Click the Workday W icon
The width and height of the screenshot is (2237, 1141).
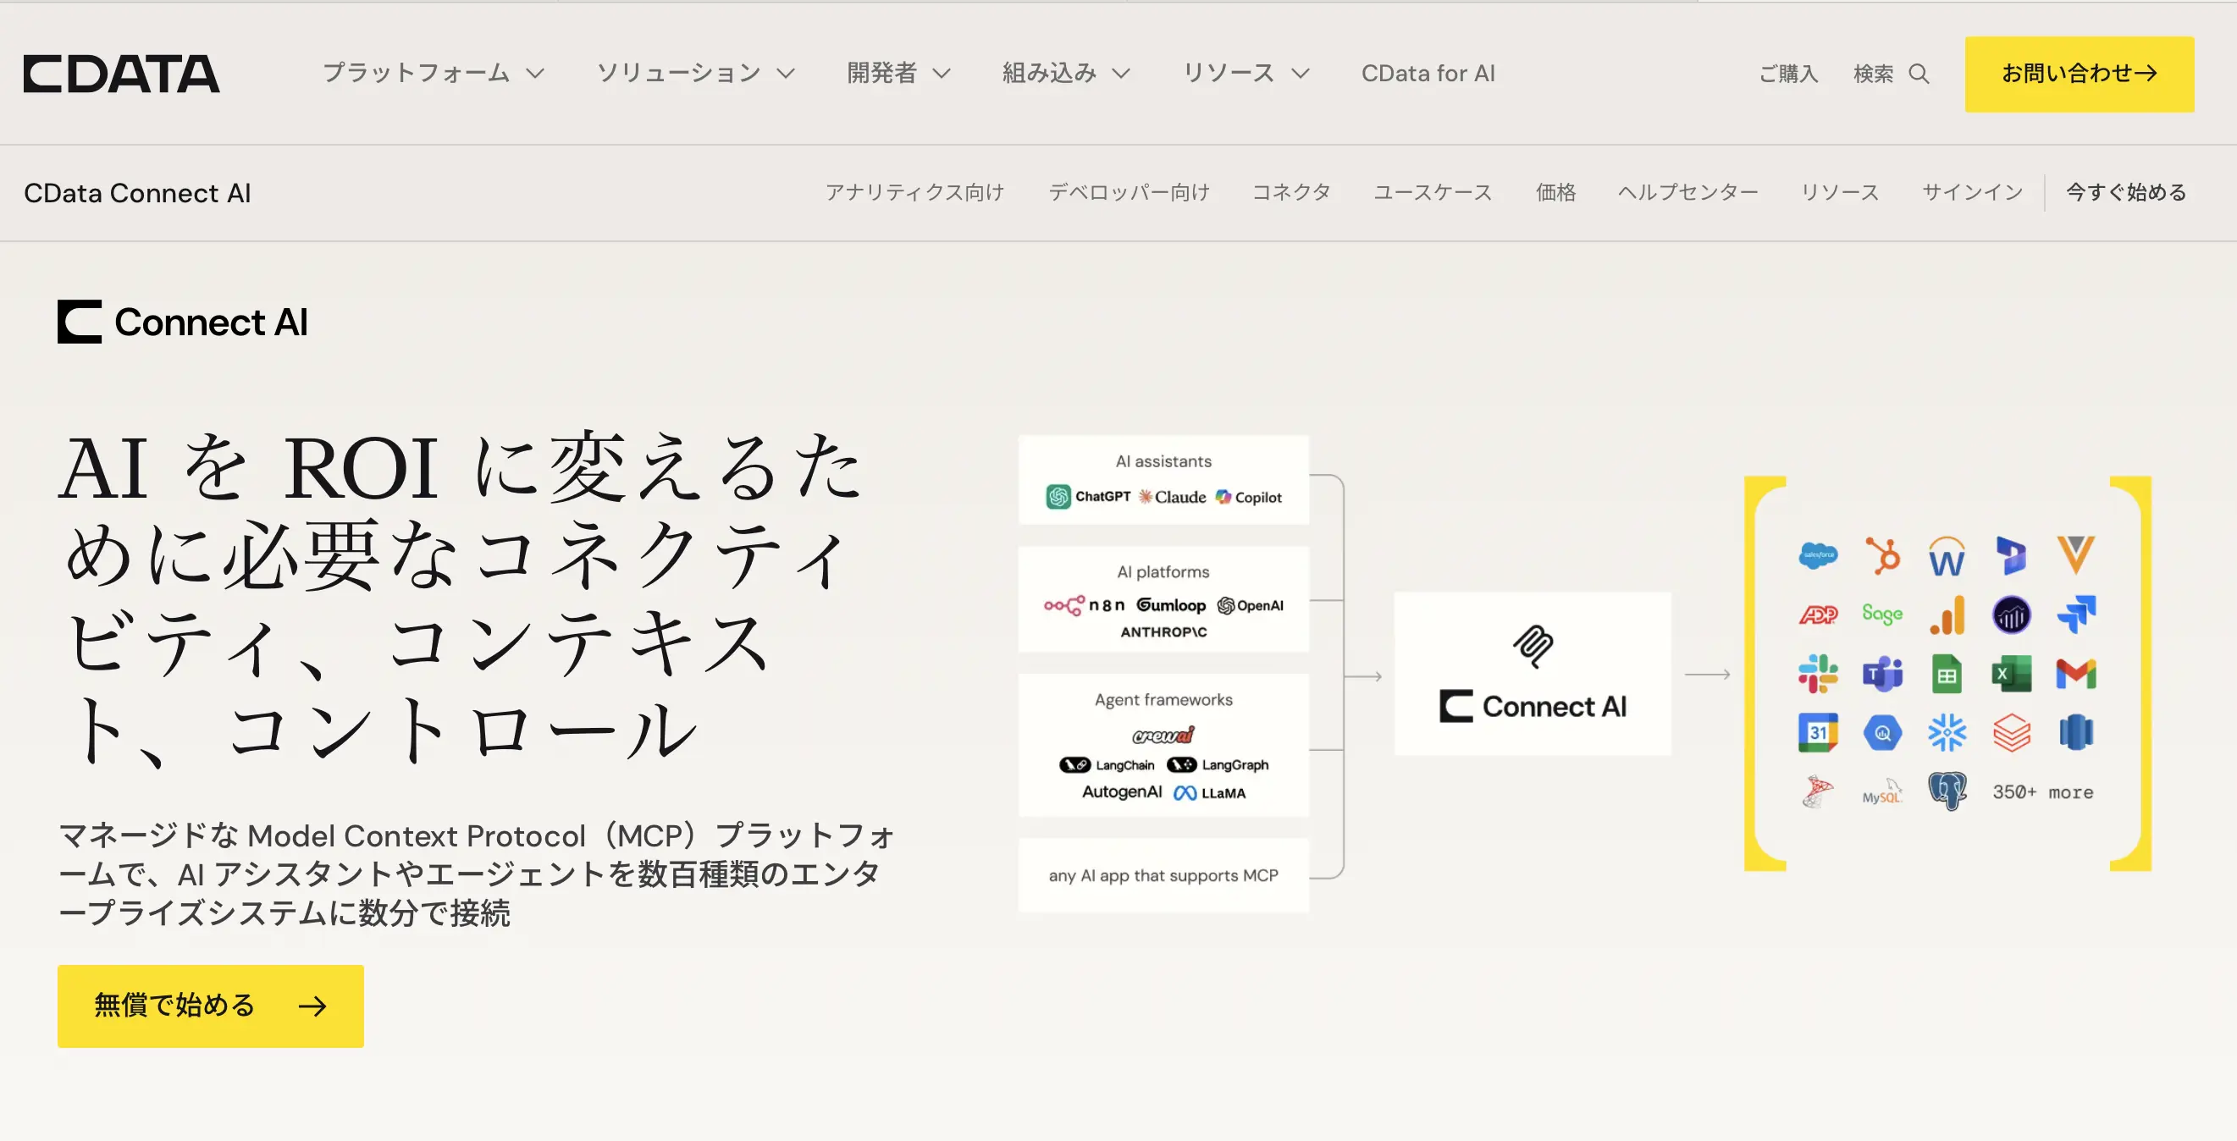coord(1947,557)
